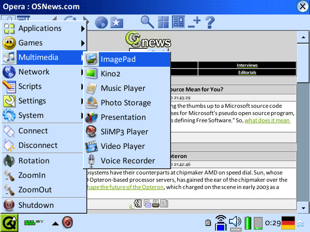Click the email article icon below story
The image size is (310, 232).
point(147,204)
